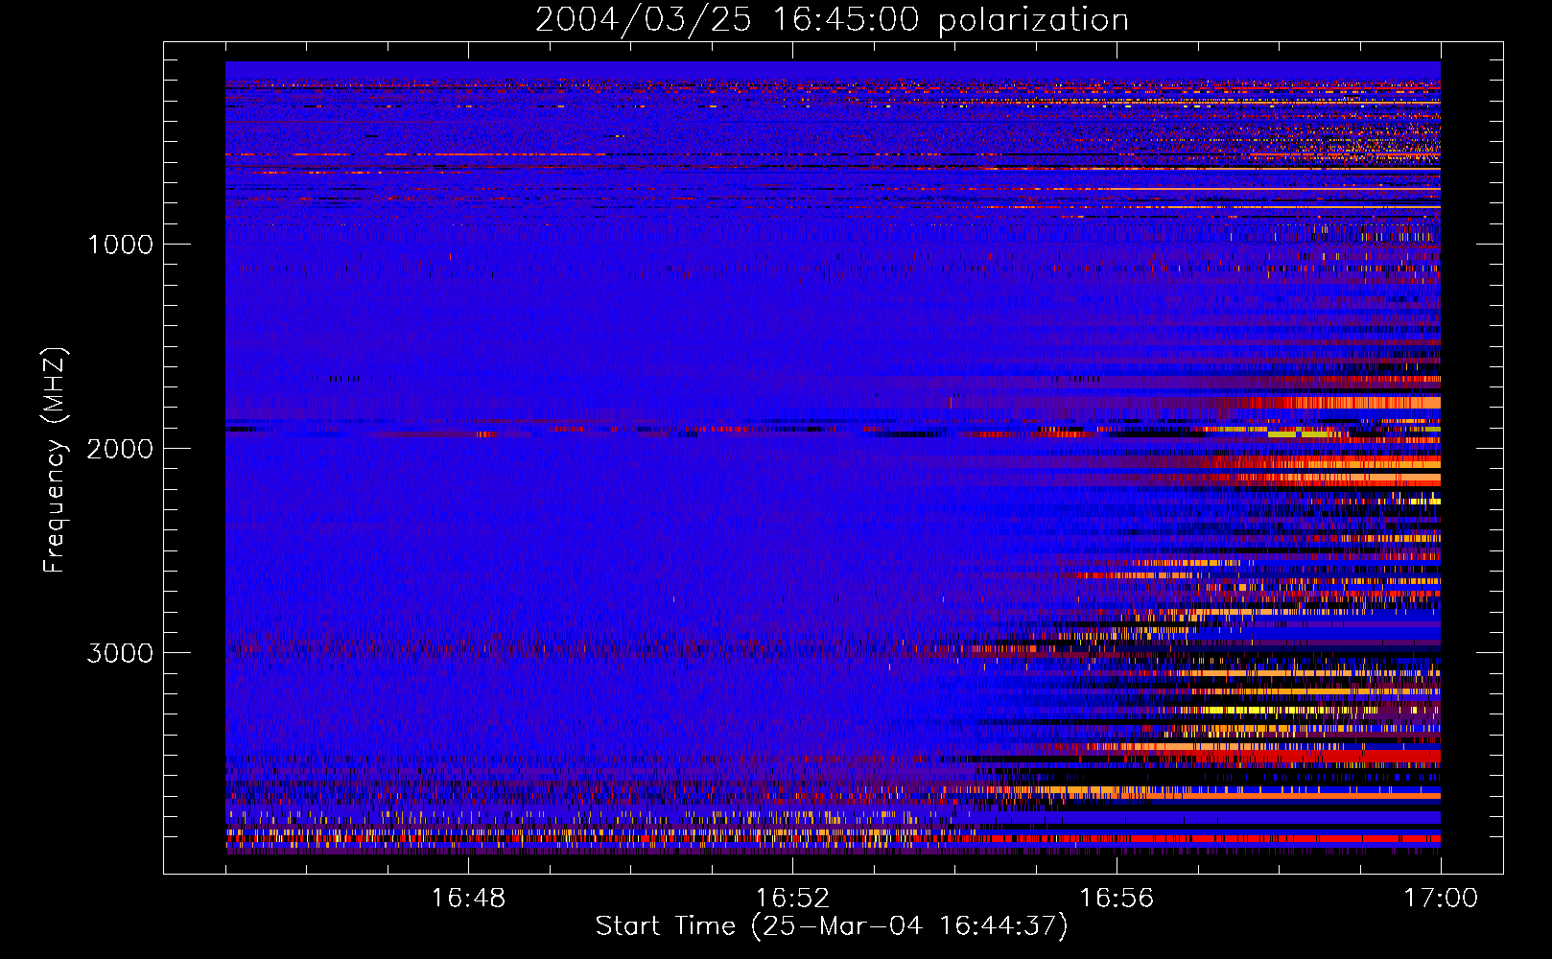This screenshot has height=959, width=1552.
Task: Click the 17:00 time tick label
Action: [x=1441, y=899]
